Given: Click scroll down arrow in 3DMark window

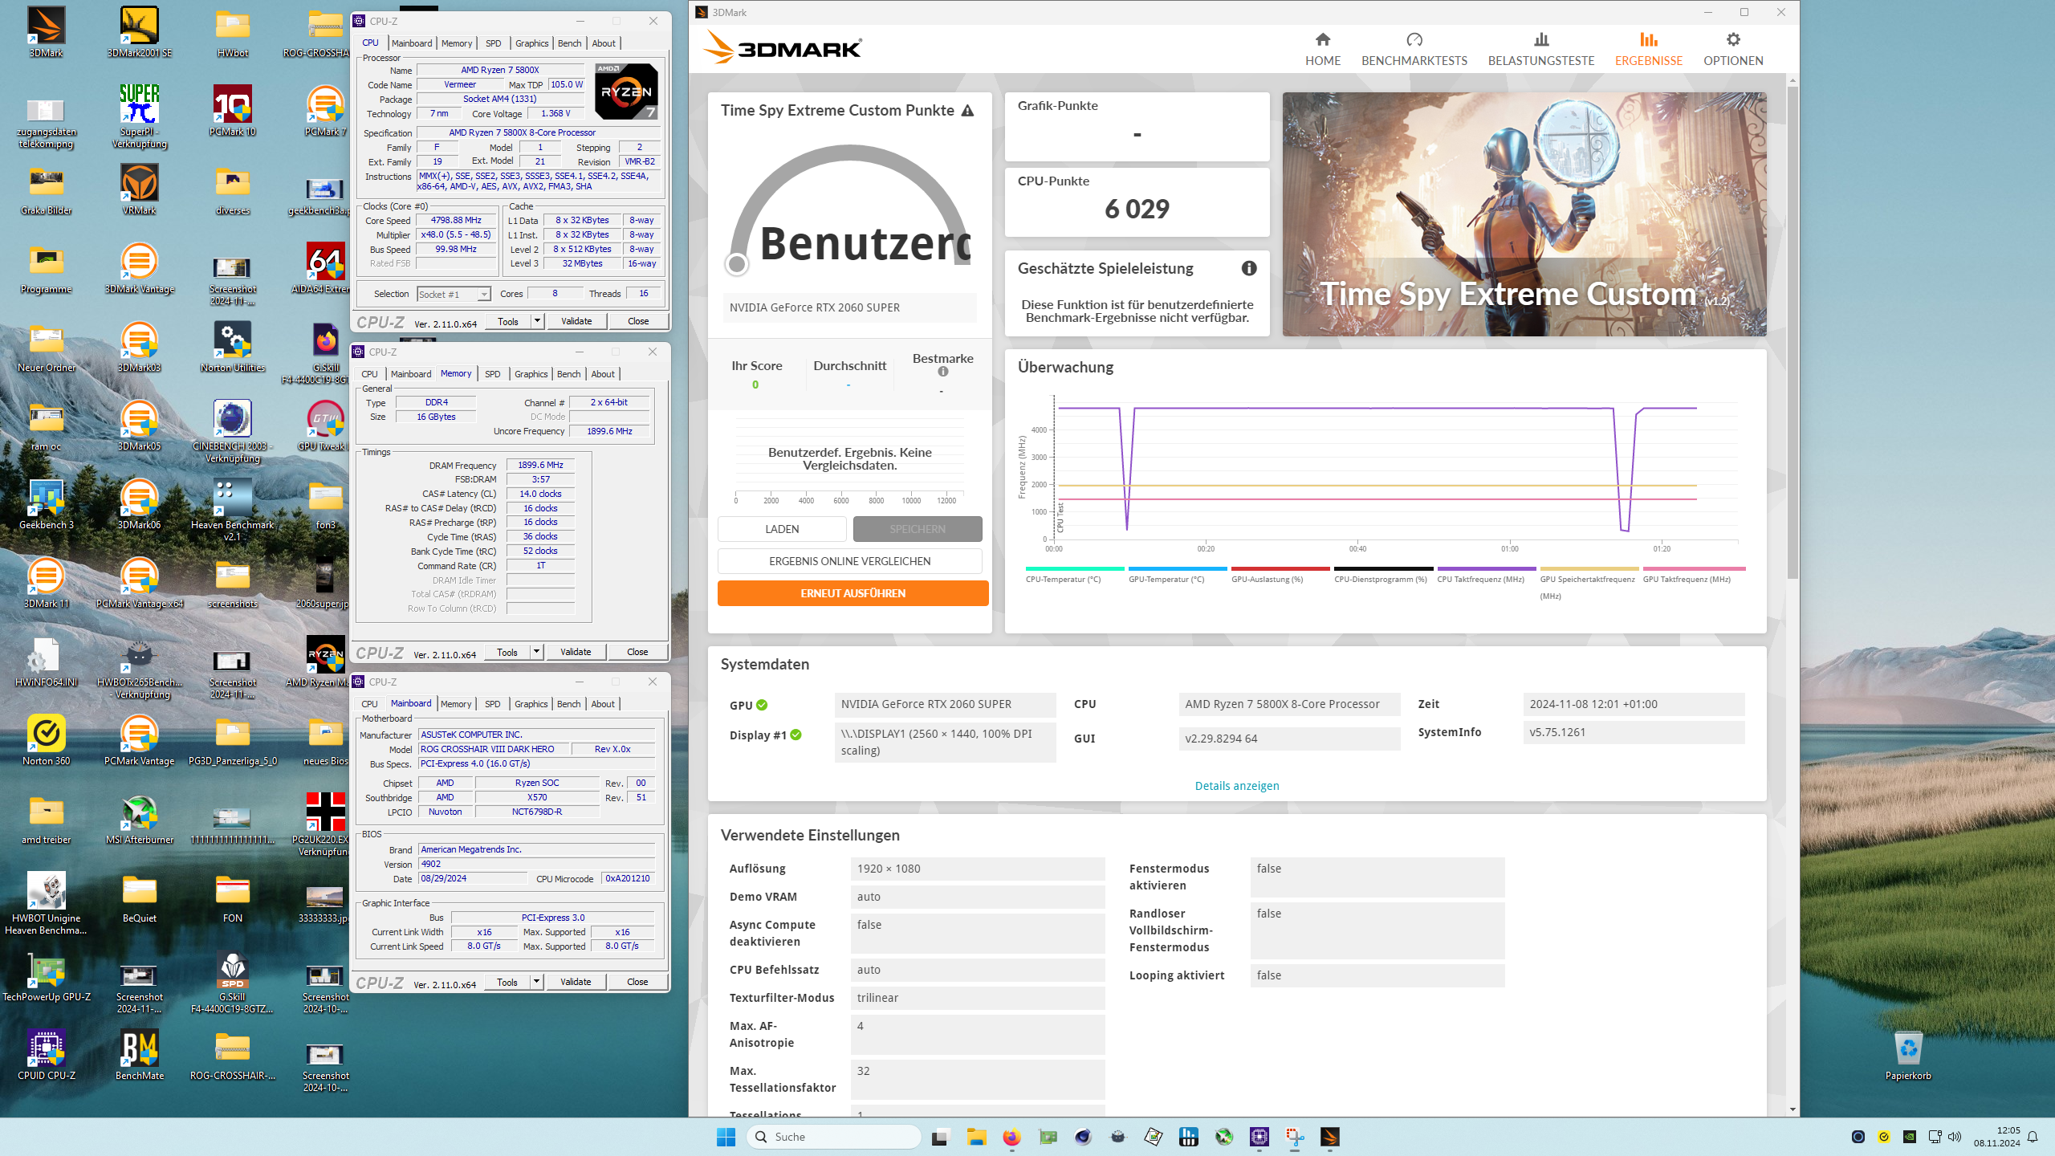Looking at the screenshot, I should [x=1793, y=1109].
